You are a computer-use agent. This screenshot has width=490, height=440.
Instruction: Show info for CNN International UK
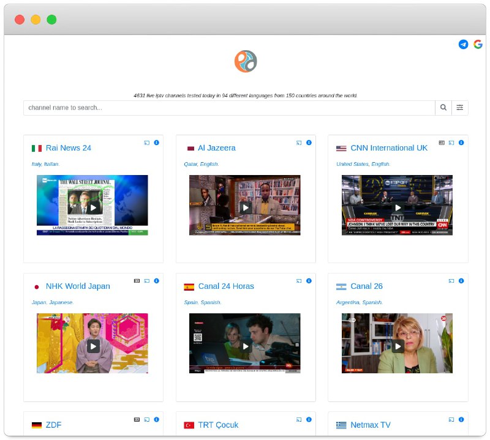(461, 143)
